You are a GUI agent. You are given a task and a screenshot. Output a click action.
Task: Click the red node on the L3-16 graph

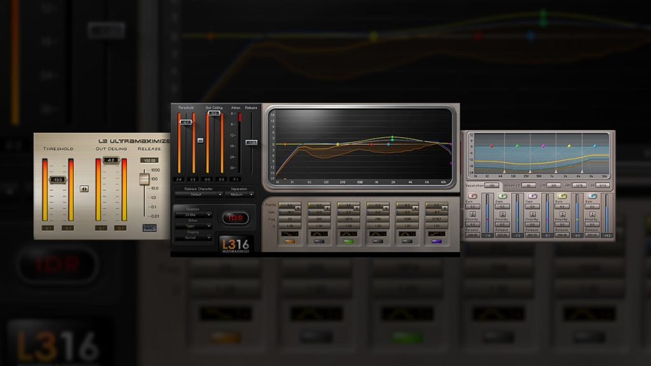point(371,144)
